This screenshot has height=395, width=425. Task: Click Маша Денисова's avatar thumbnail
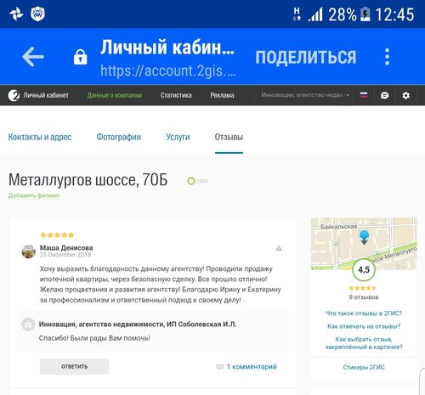[x=29, y=251]
